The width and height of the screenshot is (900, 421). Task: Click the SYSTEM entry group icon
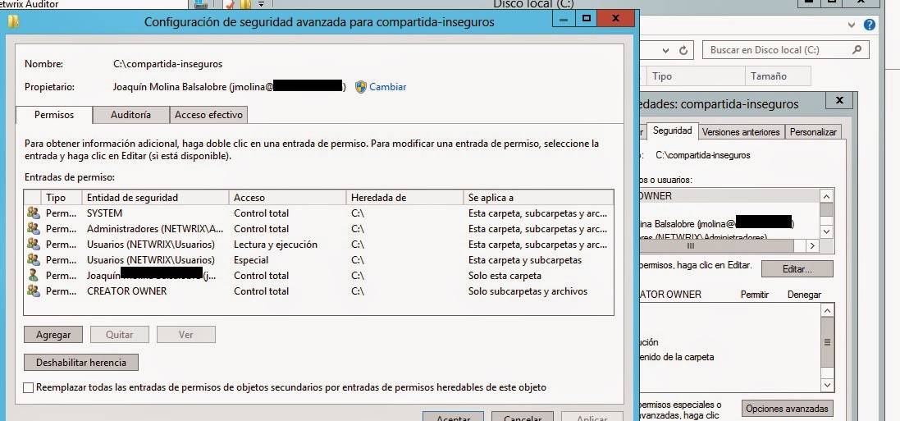(x=34, y=213)
